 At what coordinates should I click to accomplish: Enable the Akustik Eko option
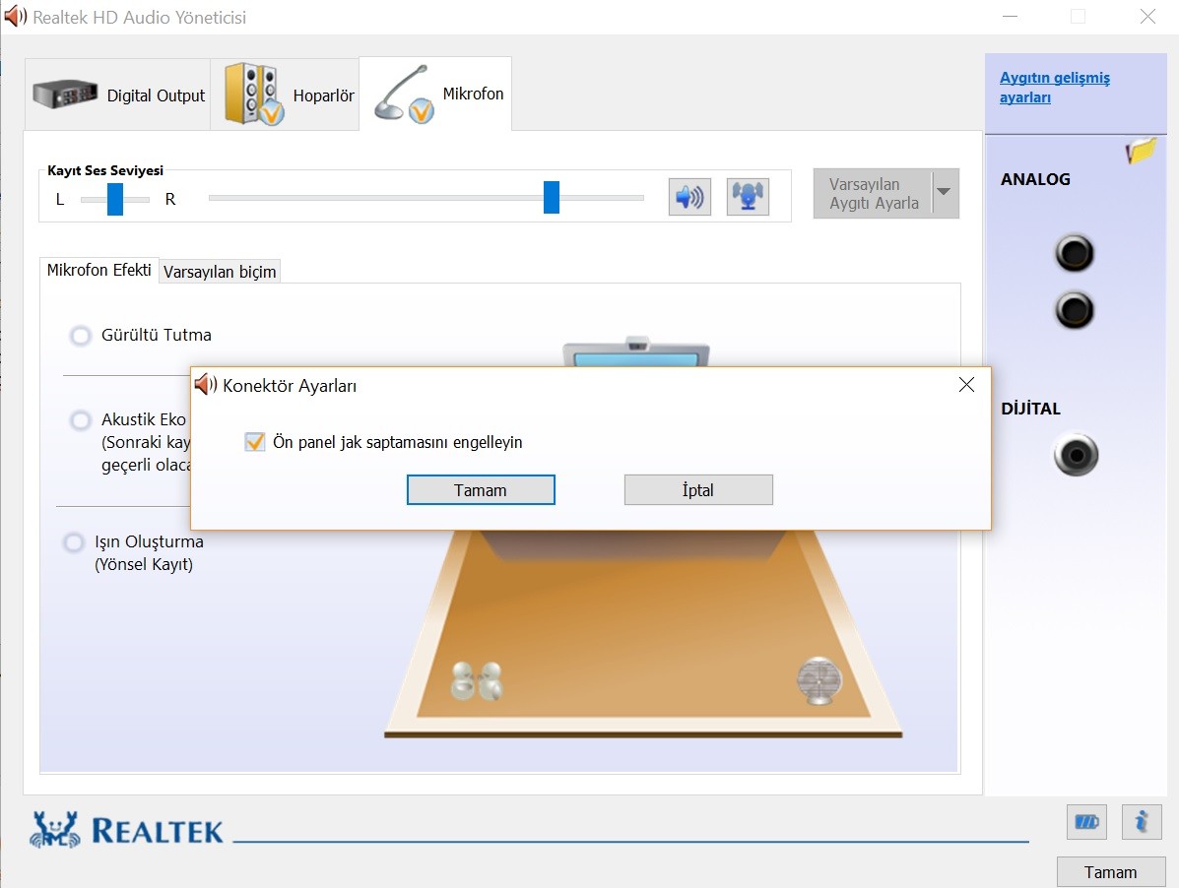coord(81,420)
